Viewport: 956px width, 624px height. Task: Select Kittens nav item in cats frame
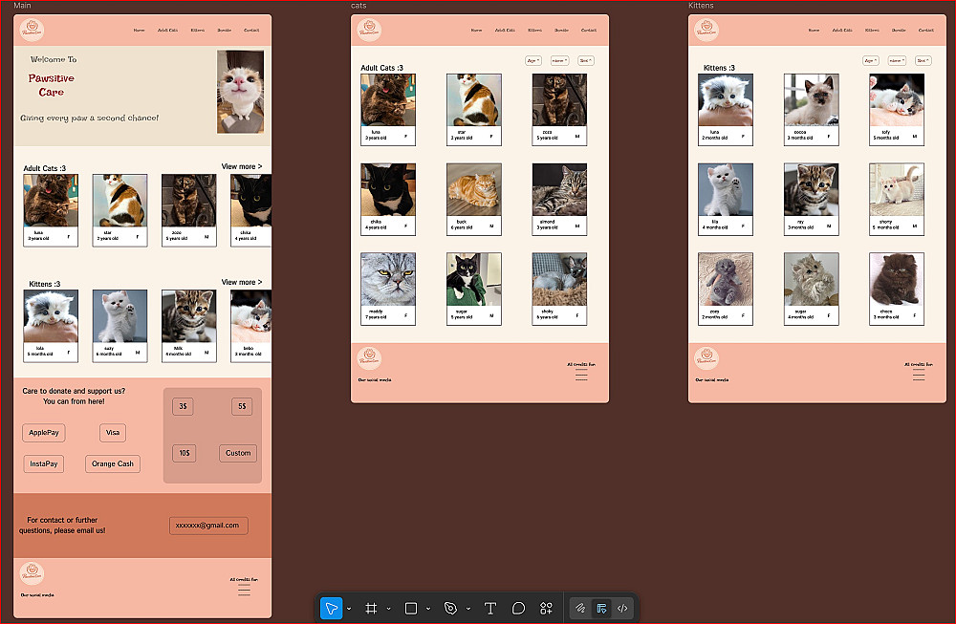pos(534,30)
